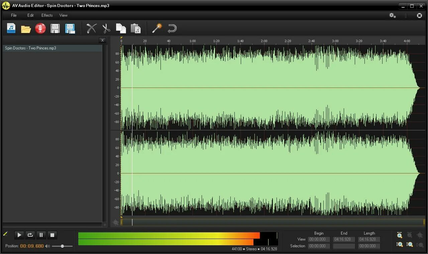428x254 pixels.
Task: Open the File menu
Action: pyautogui.click(x=14, y=15)
